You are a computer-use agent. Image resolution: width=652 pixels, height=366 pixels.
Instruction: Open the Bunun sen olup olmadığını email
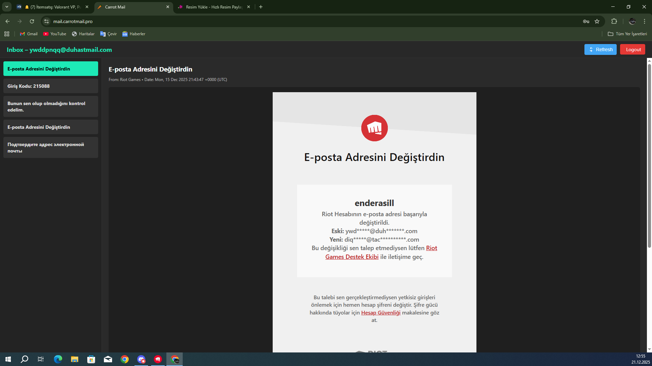[51, 106]
